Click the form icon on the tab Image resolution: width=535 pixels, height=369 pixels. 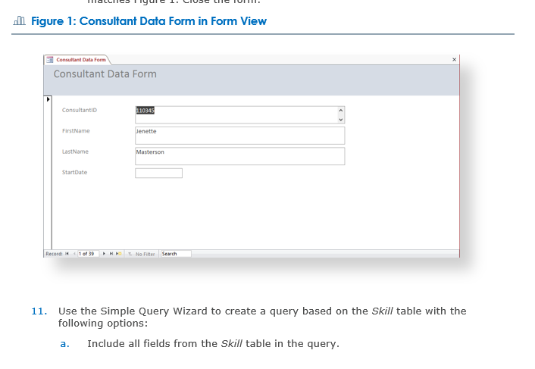click(x=50, y=60)
